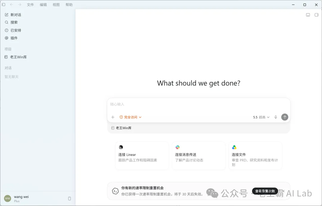Click the 随心输入 message input field
Image resolution: width=322 pixels, height=206 pixels.
click(199, 104)
